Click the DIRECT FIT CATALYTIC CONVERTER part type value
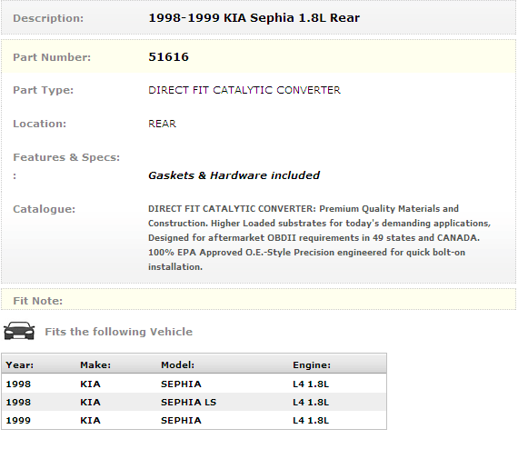This screenshot has height=469, width=518. tap(244, 90)
